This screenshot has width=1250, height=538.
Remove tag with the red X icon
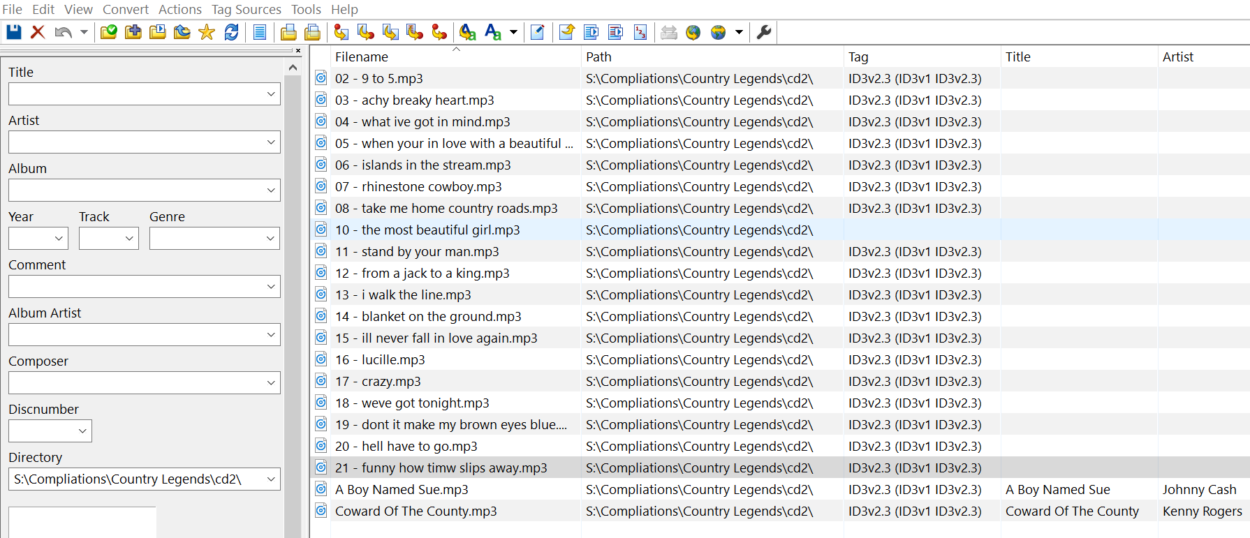(x=38, y=32)
